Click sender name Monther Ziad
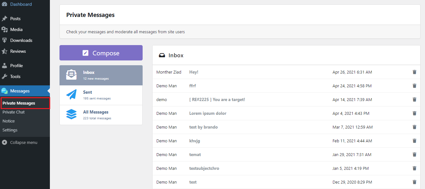The width and height of the screenshot is (425, 189). (x=169, y=72)
